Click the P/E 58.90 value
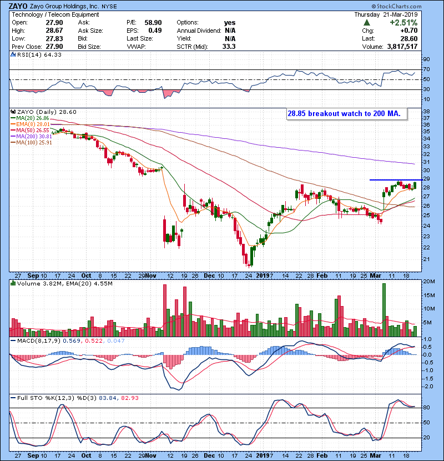 (x=153, y=23)
